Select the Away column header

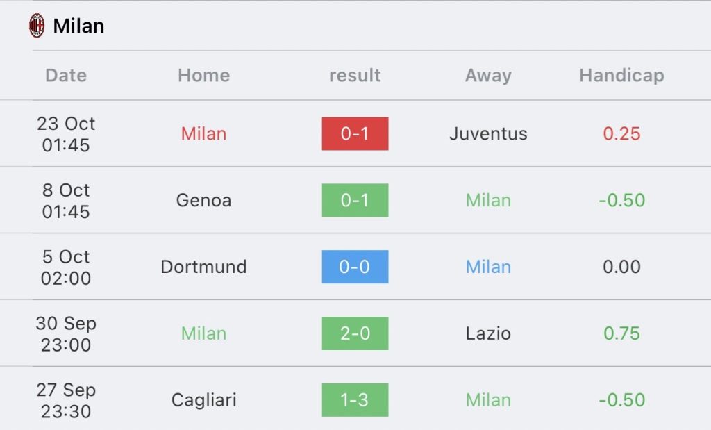tap(488, 76)
